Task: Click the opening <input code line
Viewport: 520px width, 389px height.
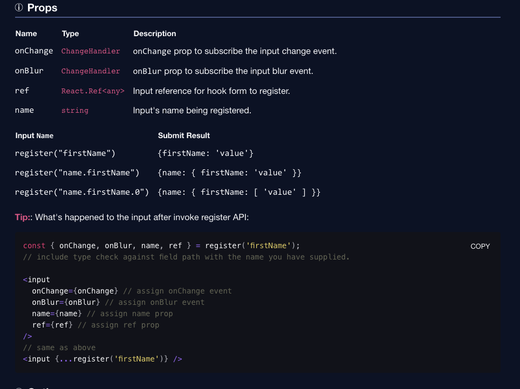Action: [x=37, y=279]
